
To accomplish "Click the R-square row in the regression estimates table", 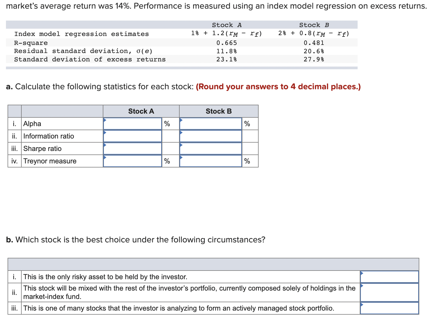I will (x=31, y=42).
